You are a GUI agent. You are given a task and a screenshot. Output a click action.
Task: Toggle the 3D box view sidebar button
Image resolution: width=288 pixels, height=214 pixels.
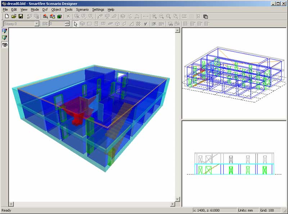tap(5, 45)
